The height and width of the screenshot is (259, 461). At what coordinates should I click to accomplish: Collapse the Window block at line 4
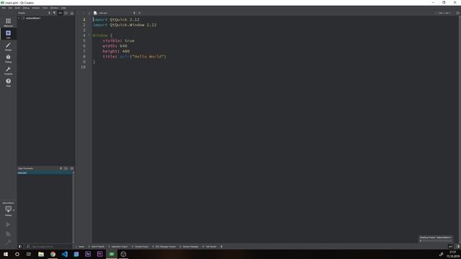coord(89,35)
